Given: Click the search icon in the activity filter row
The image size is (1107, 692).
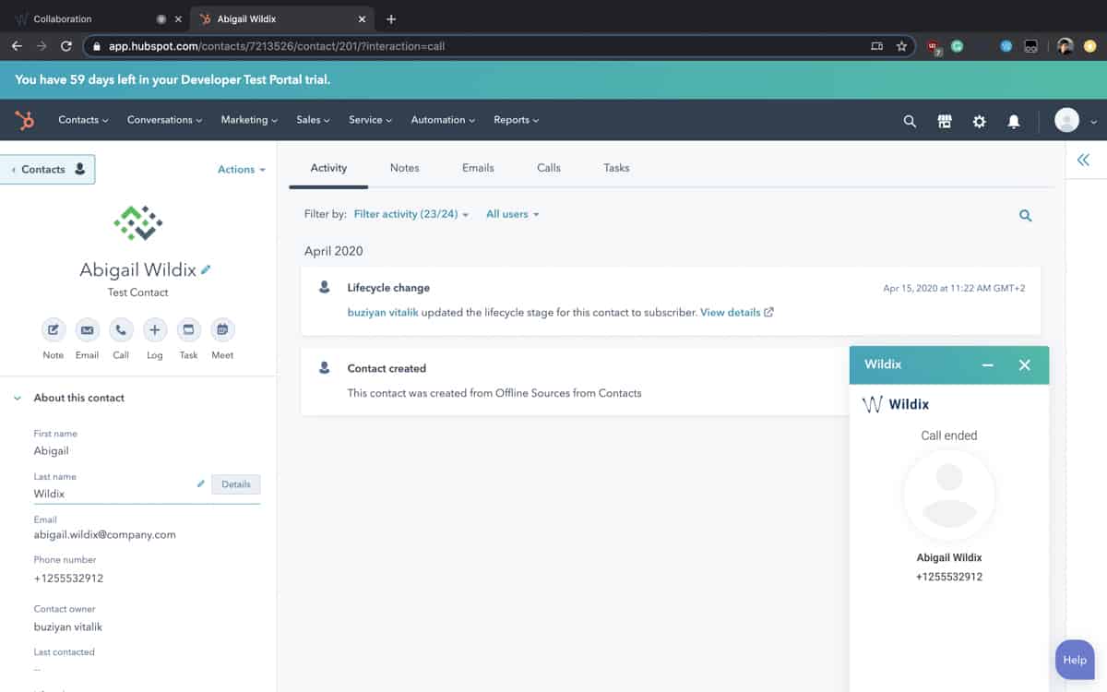Looking at the screenshot, I should pyautogui.click(x=1025, y=216).
